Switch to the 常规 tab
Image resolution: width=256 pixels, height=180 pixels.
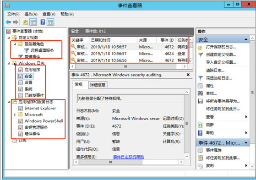(x=80, y=84)
